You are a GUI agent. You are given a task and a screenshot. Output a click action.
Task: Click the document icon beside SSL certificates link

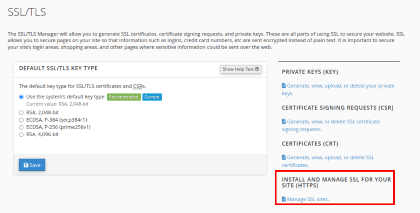click(284, 158)
